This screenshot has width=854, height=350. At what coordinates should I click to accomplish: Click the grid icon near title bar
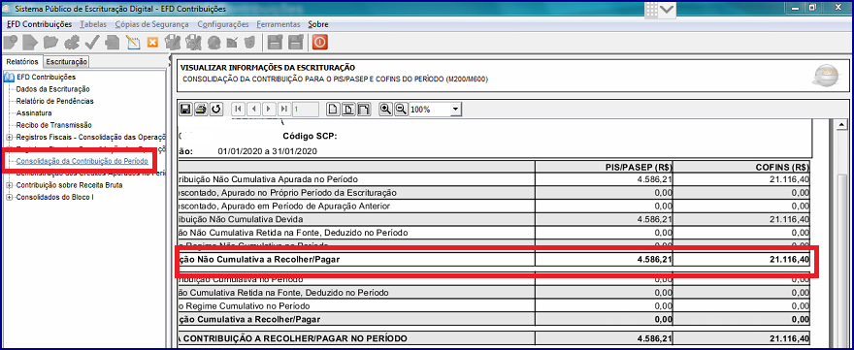pyautogui.click(x=651, y=10)
